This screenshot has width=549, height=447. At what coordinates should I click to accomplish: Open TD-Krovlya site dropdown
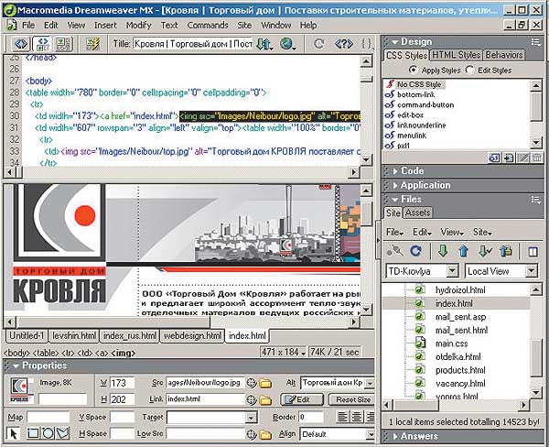pos(452,271)
